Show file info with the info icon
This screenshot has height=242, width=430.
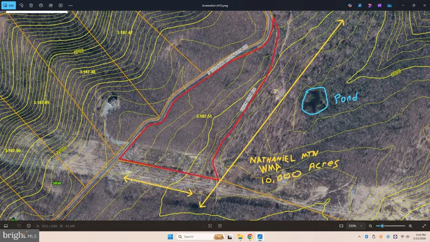coord(29,226)
